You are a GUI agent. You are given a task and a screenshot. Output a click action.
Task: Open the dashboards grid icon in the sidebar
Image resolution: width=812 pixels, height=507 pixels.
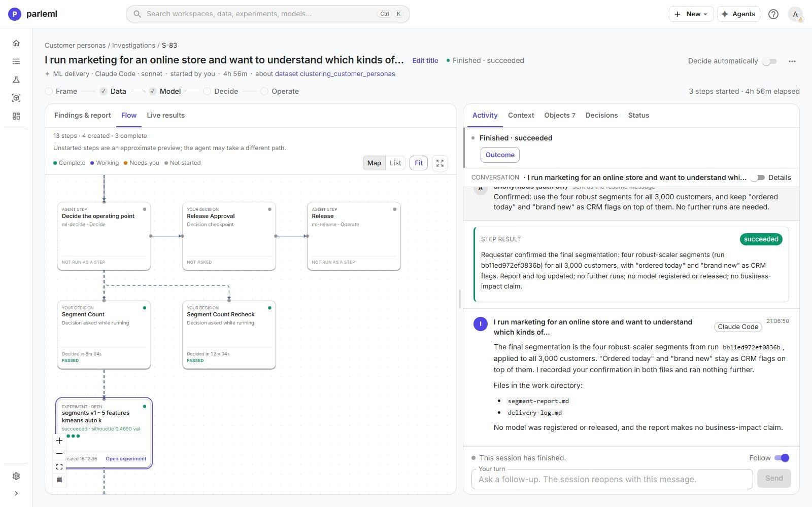click(16, 116)
